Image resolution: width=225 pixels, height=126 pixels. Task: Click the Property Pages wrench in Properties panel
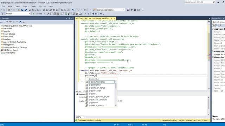220,26
